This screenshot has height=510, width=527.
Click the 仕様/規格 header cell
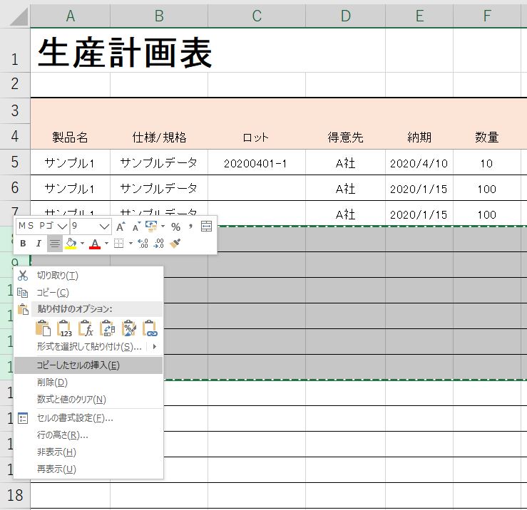(x=159, y=137)
